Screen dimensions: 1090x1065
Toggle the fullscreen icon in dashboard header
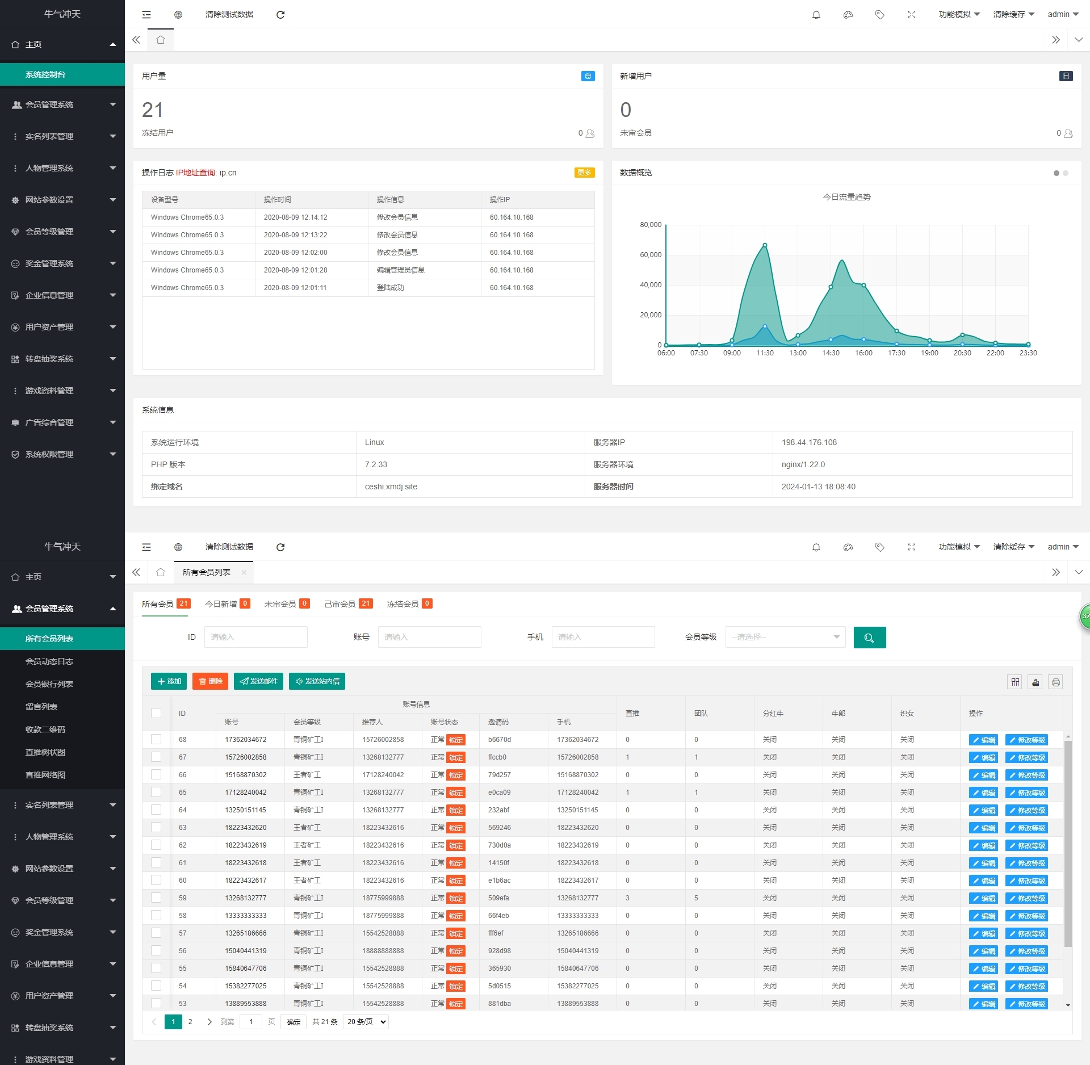point(912,14)
